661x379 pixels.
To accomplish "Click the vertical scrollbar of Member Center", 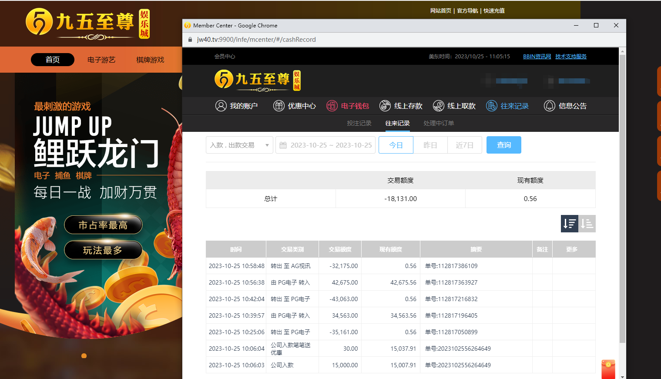I will point(622,198).
